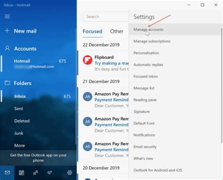This screenshot has width=223, height=180.
Task: Open Personalisation settings
Action: [x=146, y=53]
